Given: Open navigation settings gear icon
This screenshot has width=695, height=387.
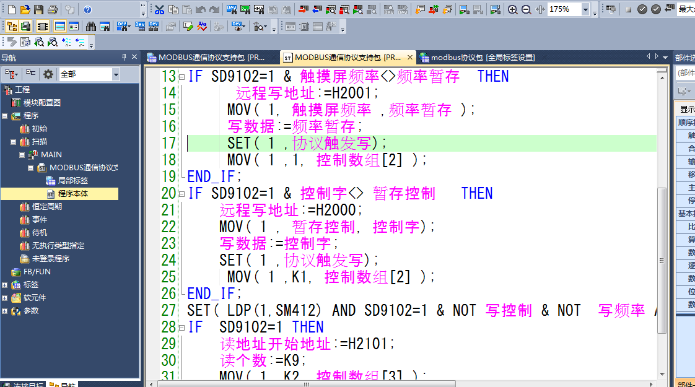Looking at the screenshot, I should (48, 74).
